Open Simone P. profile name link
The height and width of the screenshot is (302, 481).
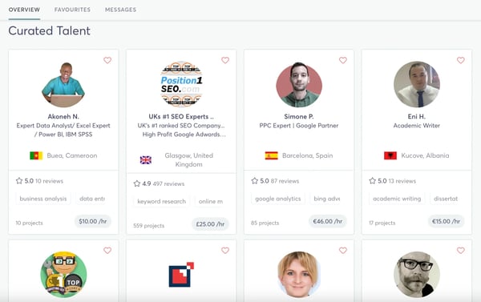click(x=299, y=116)
